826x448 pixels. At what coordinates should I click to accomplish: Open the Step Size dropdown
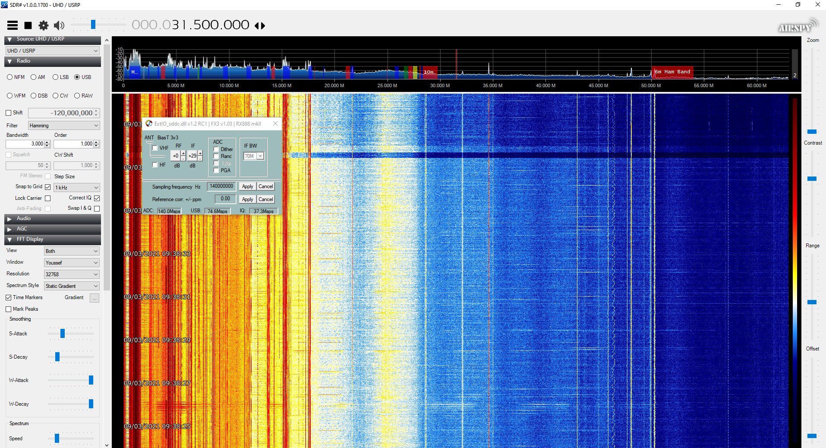click(x=77, y=188)
